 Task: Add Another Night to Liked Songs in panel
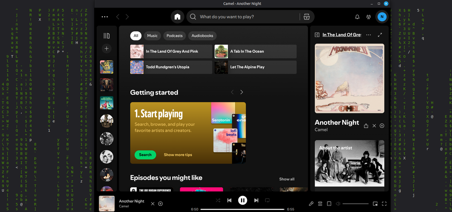coord(382,126)
